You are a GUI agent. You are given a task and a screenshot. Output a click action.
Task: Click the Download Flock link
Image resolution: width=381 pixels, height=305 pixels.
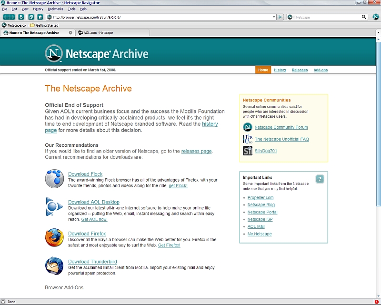tap(85, 174)
